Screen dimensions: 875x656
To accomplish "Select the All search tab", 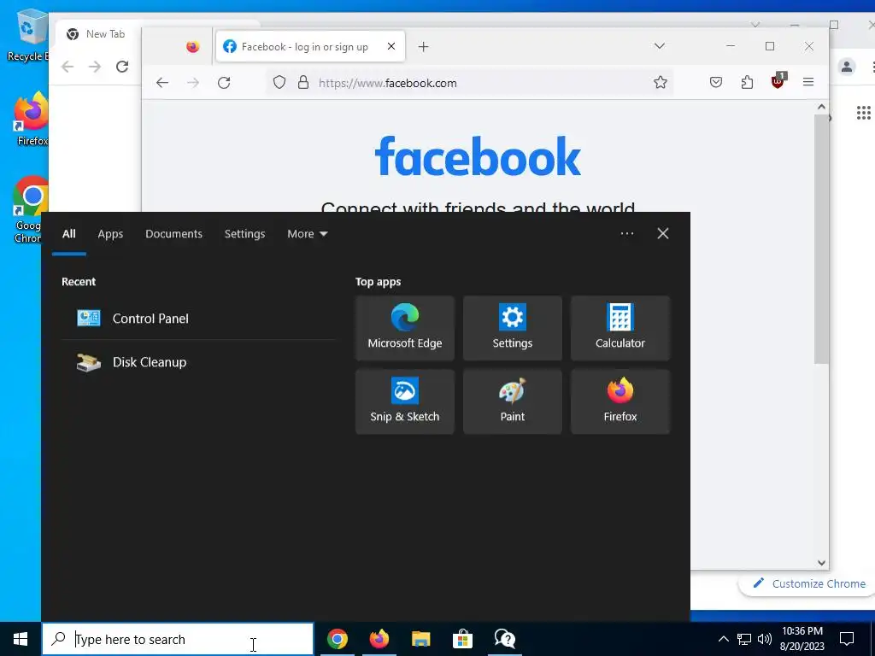I will coord(68,234).
